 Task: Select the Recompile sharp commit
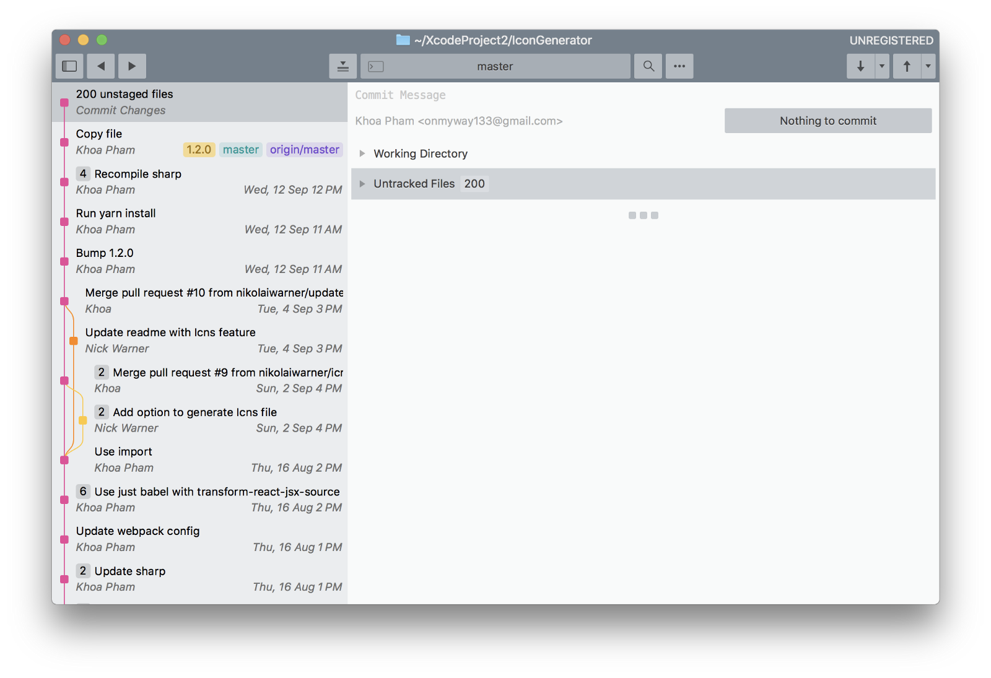click(x=200, y=181)
